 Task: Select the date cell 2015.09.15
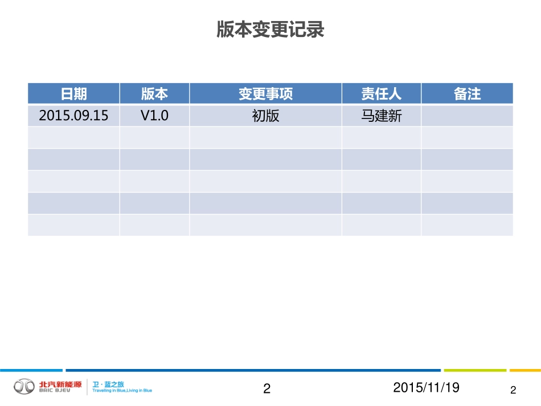pyautogui.click(x=73, y=116)
